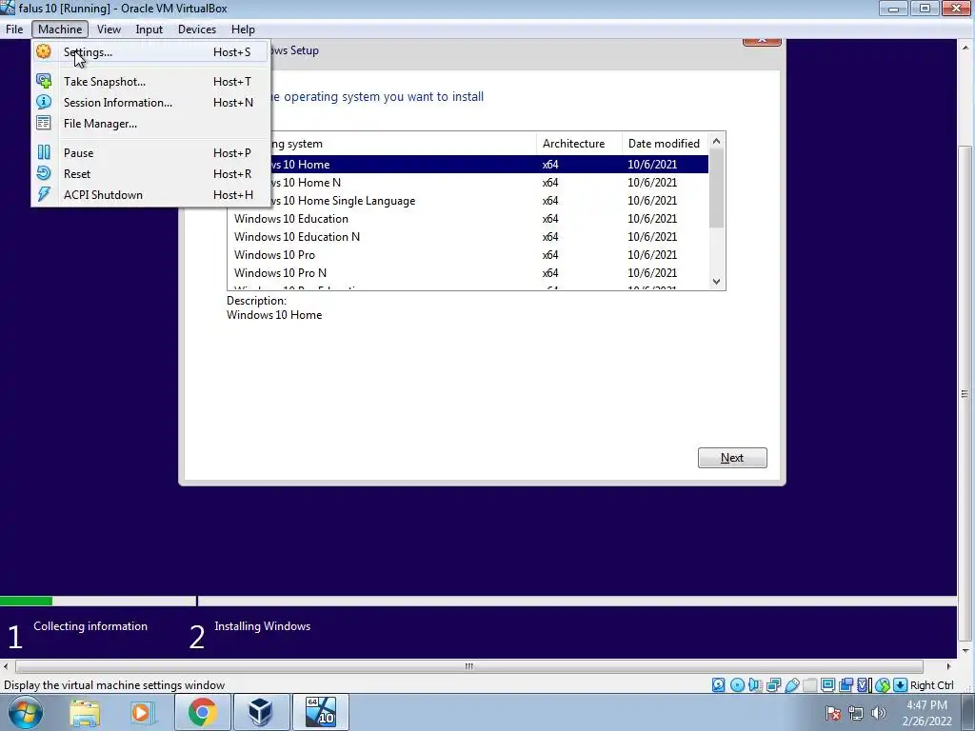Click the volume speaker tray icon
This screenshot has width=975, height=731.
879,713
